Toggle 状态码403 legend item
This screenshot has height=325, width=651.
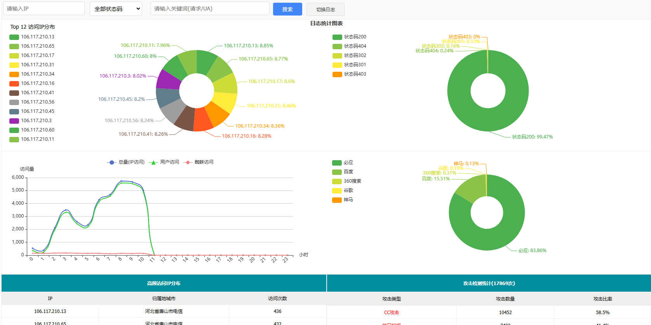tap(349, 74)
